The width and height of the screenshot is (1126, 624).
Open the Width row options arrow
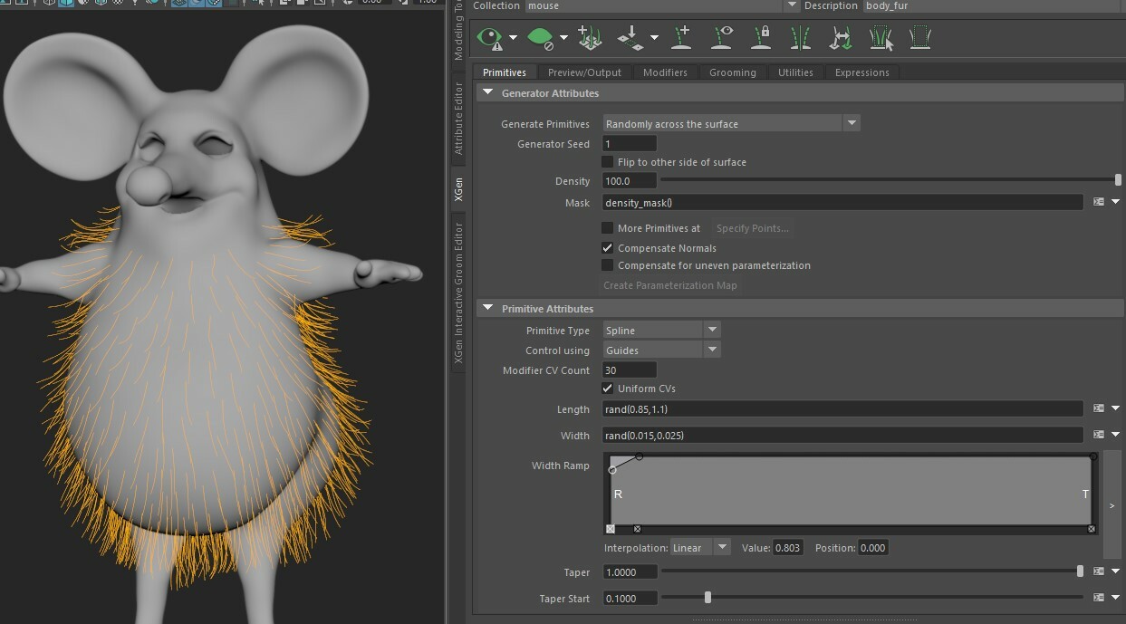[x=1115, y=435]
